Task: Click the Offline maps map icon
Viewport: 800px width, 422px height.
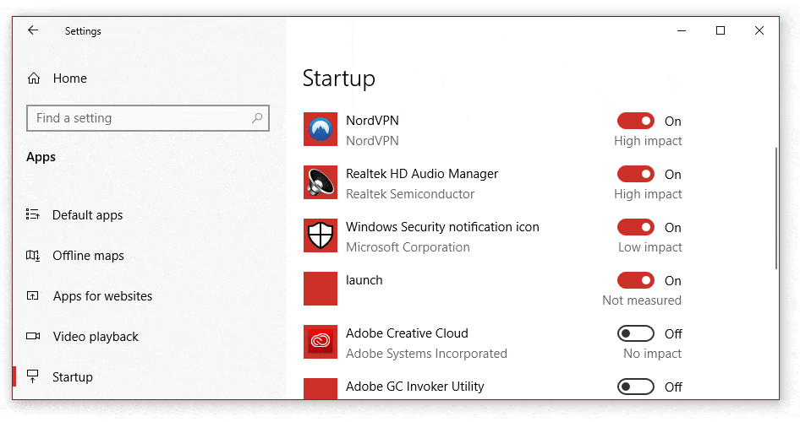Action: (x=33, y=255)
